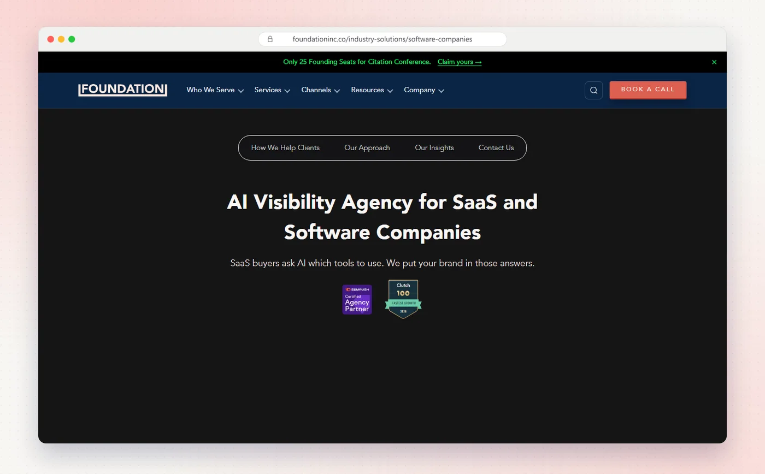This screenshot has width=765, height=474.
Task: Click the yellow minimize window button
Action: pyautogui.click(x=61, y=39)
